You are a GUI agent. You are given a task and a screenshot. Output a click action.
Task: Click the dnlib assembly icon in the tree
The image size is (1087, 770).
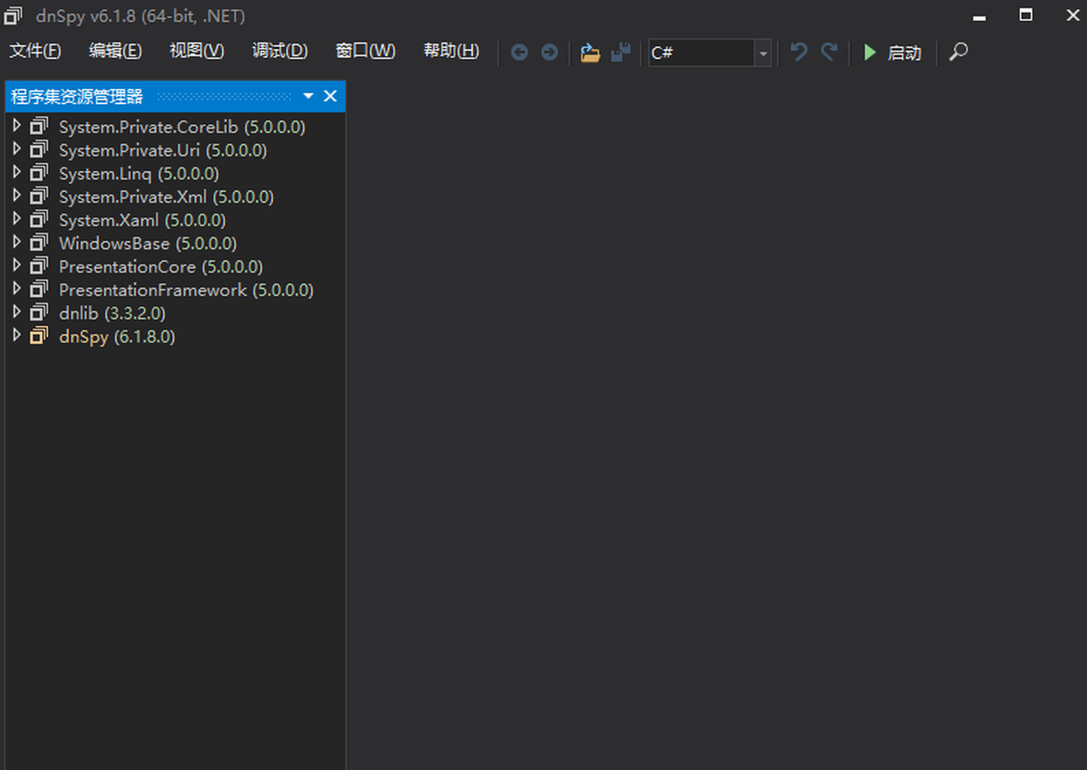40,313
